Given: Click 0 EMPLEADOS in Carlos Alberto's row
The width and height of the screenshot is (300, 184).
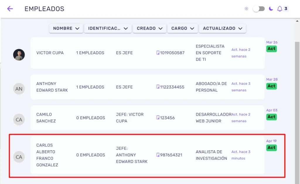Looking at the screenshot, I should point(91,155).
